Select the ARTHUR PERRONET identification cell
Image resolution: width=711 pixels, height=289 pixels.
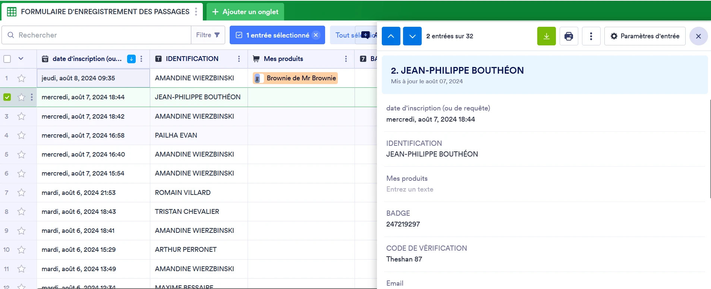[199, 250]
